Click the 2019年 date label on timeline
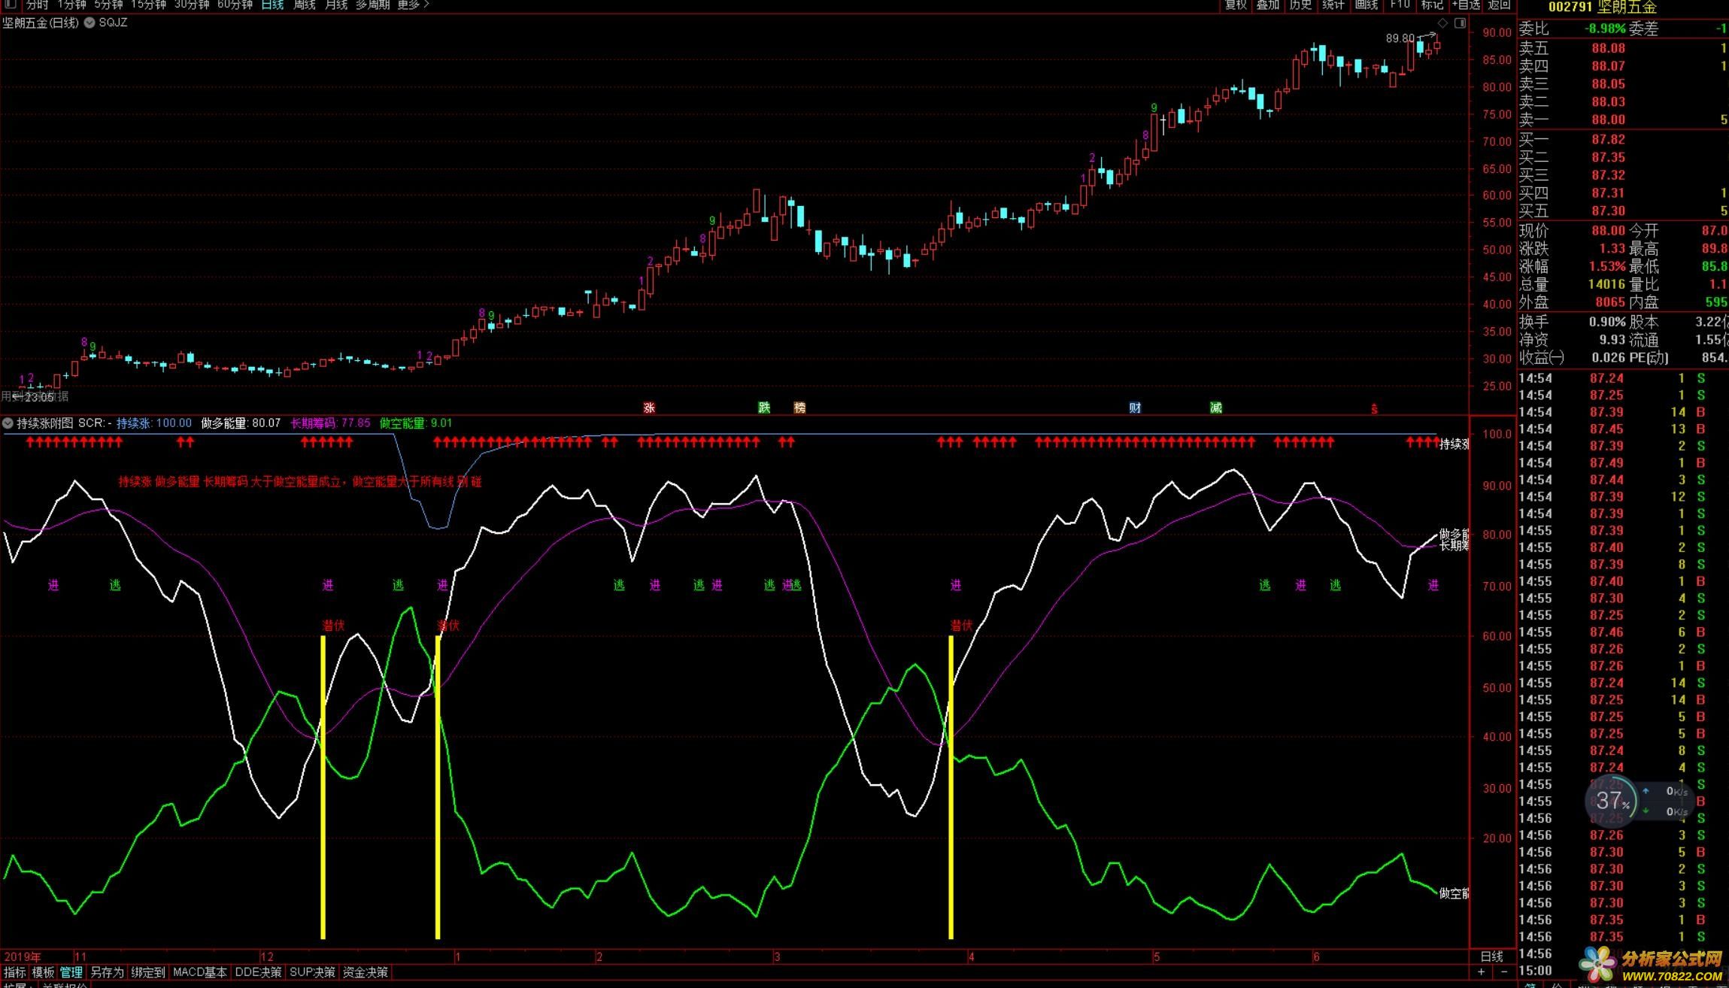 pyautogui.click(x=23, y=956)
